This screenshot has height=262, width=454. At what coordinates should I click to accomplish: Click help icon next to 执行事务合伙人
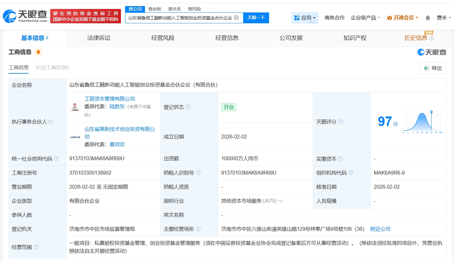click(x=50, y=122)
